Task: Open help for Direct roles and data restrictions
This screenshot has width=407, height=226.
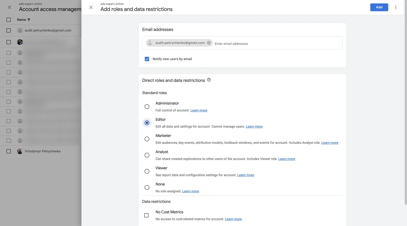Action: click(209, 80)
